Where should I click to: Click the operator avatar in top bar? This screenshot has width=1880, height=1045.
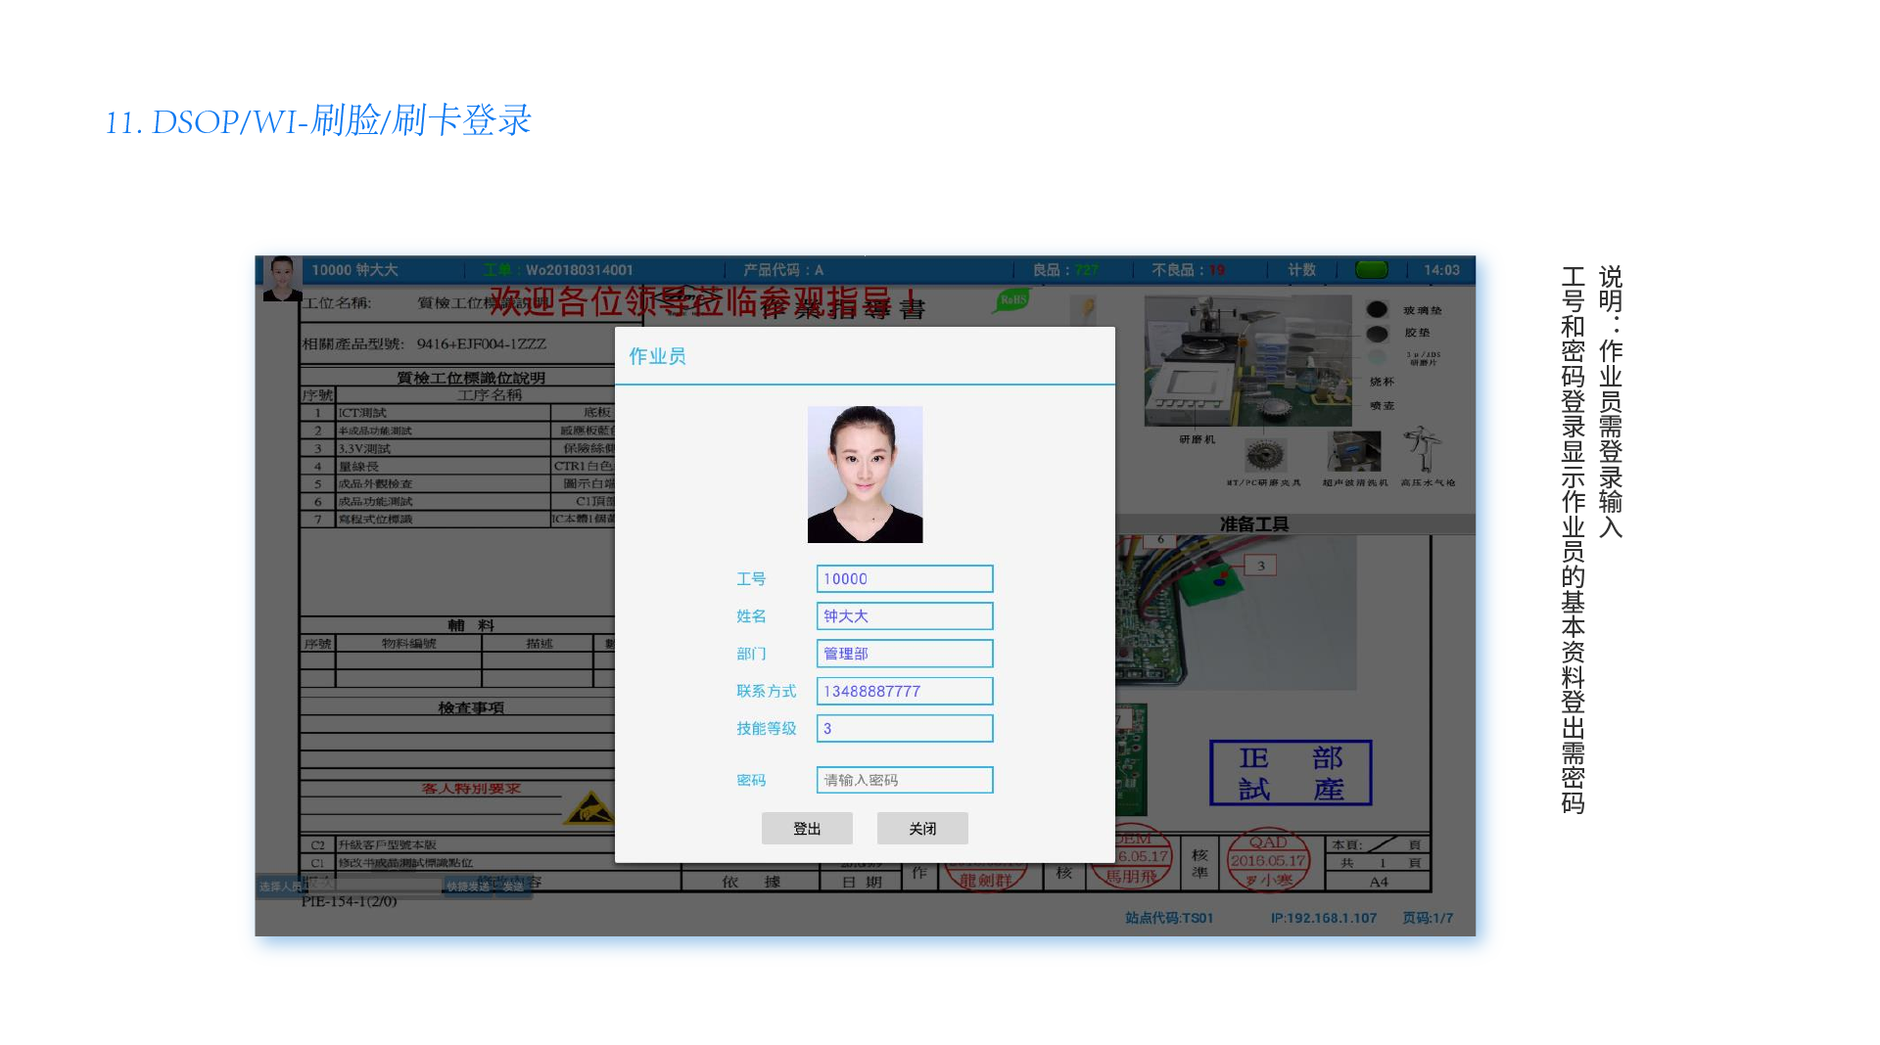click(282, 278)
